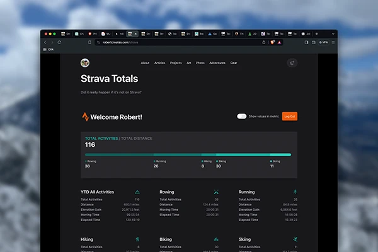Open the Art nav link
The image size is (378, 252).
(x=189, y=63)
